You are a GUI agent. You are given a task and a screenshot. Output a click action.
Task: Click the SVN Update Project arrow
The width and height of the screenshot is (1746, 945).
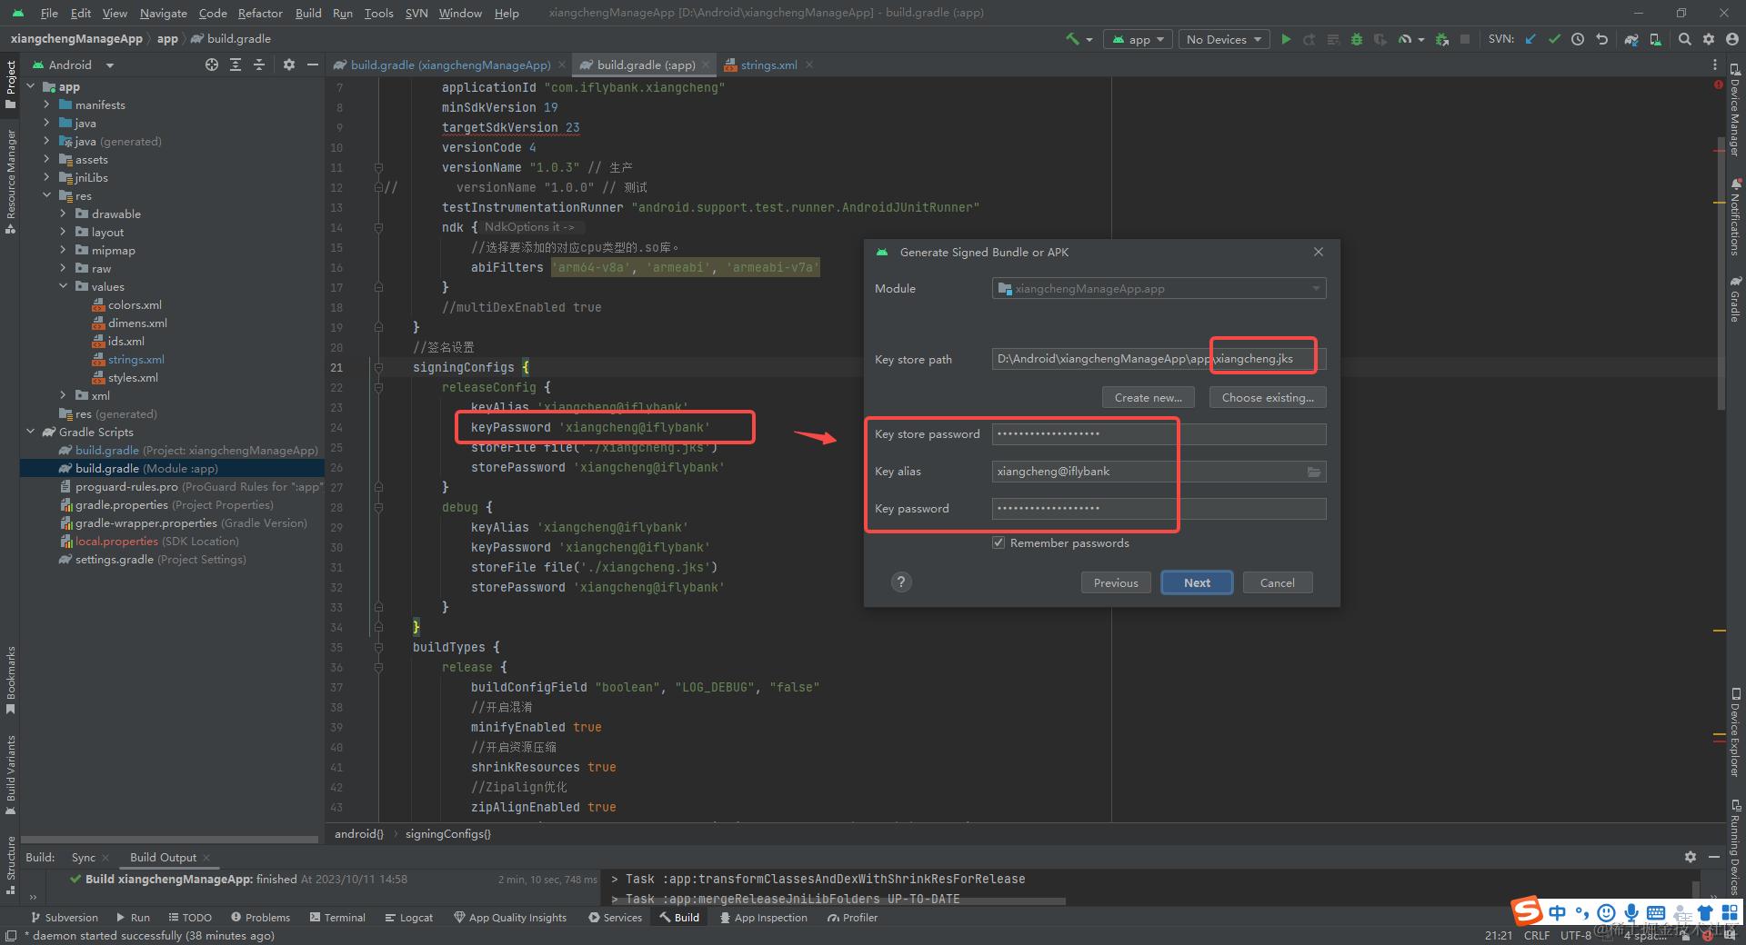point(1530,39)
